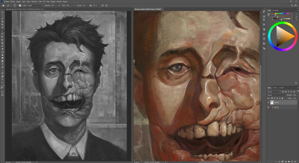The image size is (299, 163).
Task: Select the Type tool in the tools panel
Action: (x=2, y=64)
